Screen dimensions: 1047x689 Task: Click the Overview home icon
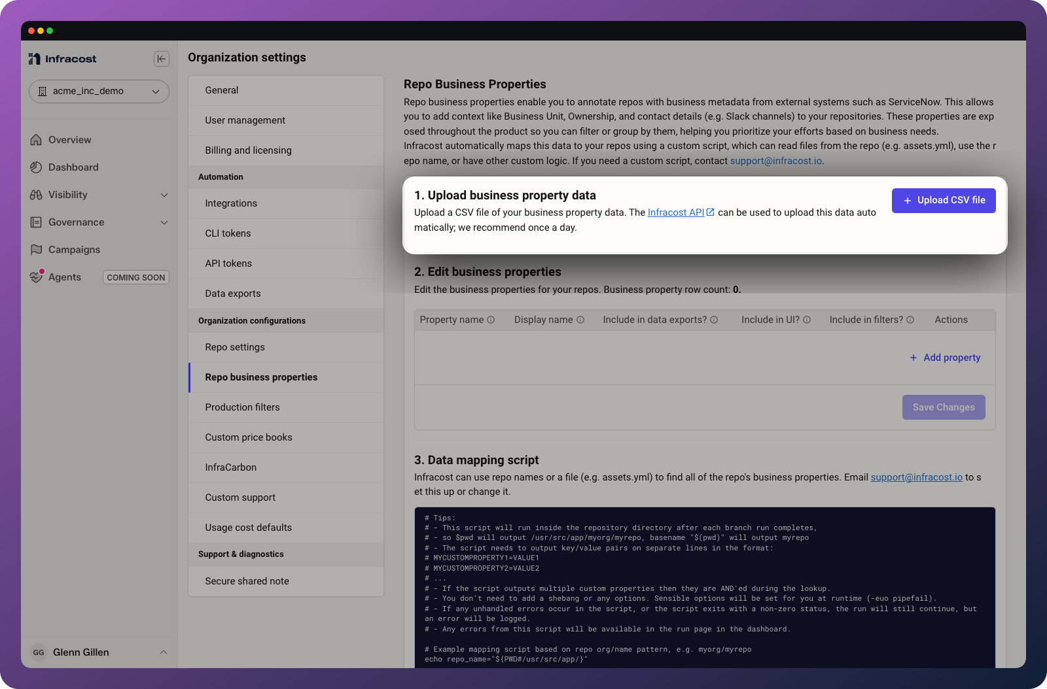(36, 140)
